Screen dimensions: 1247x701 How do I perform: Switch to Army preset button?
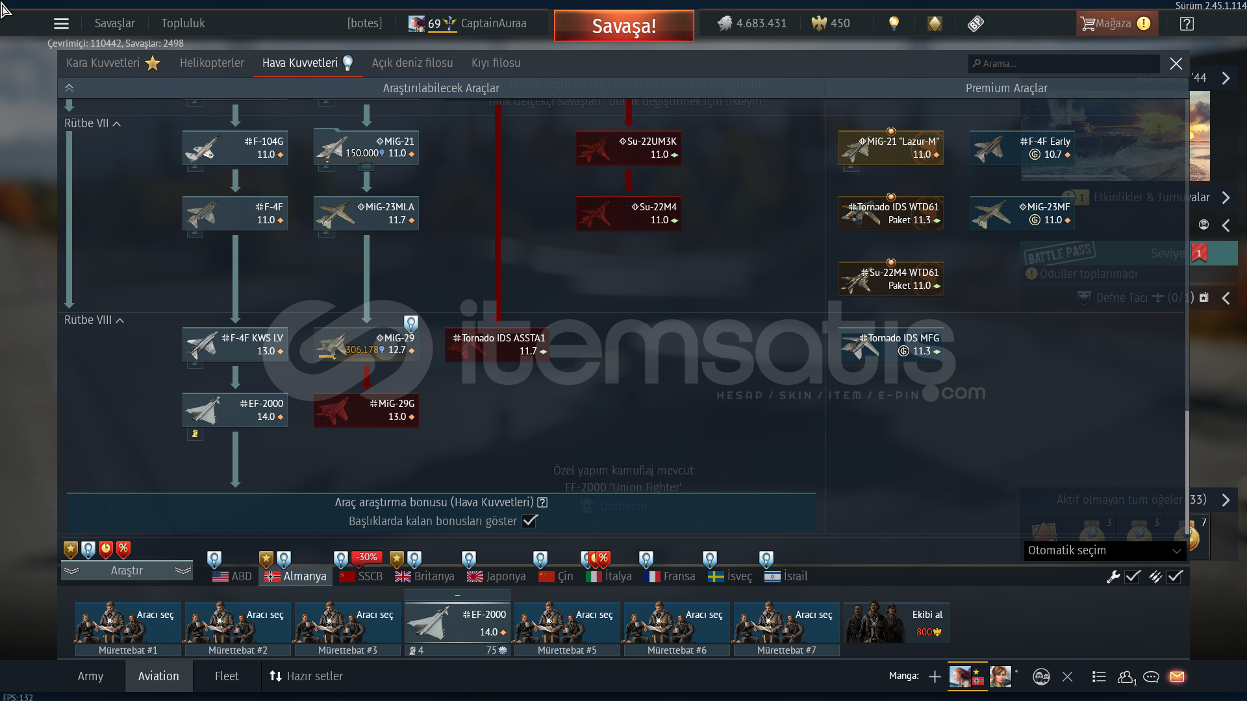coord(90,676)
